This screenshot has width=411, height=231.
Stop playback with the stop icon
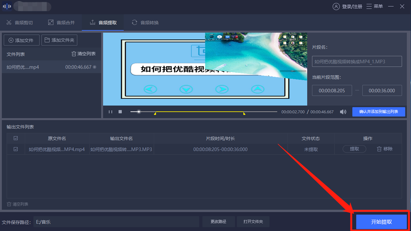[120, 112]
